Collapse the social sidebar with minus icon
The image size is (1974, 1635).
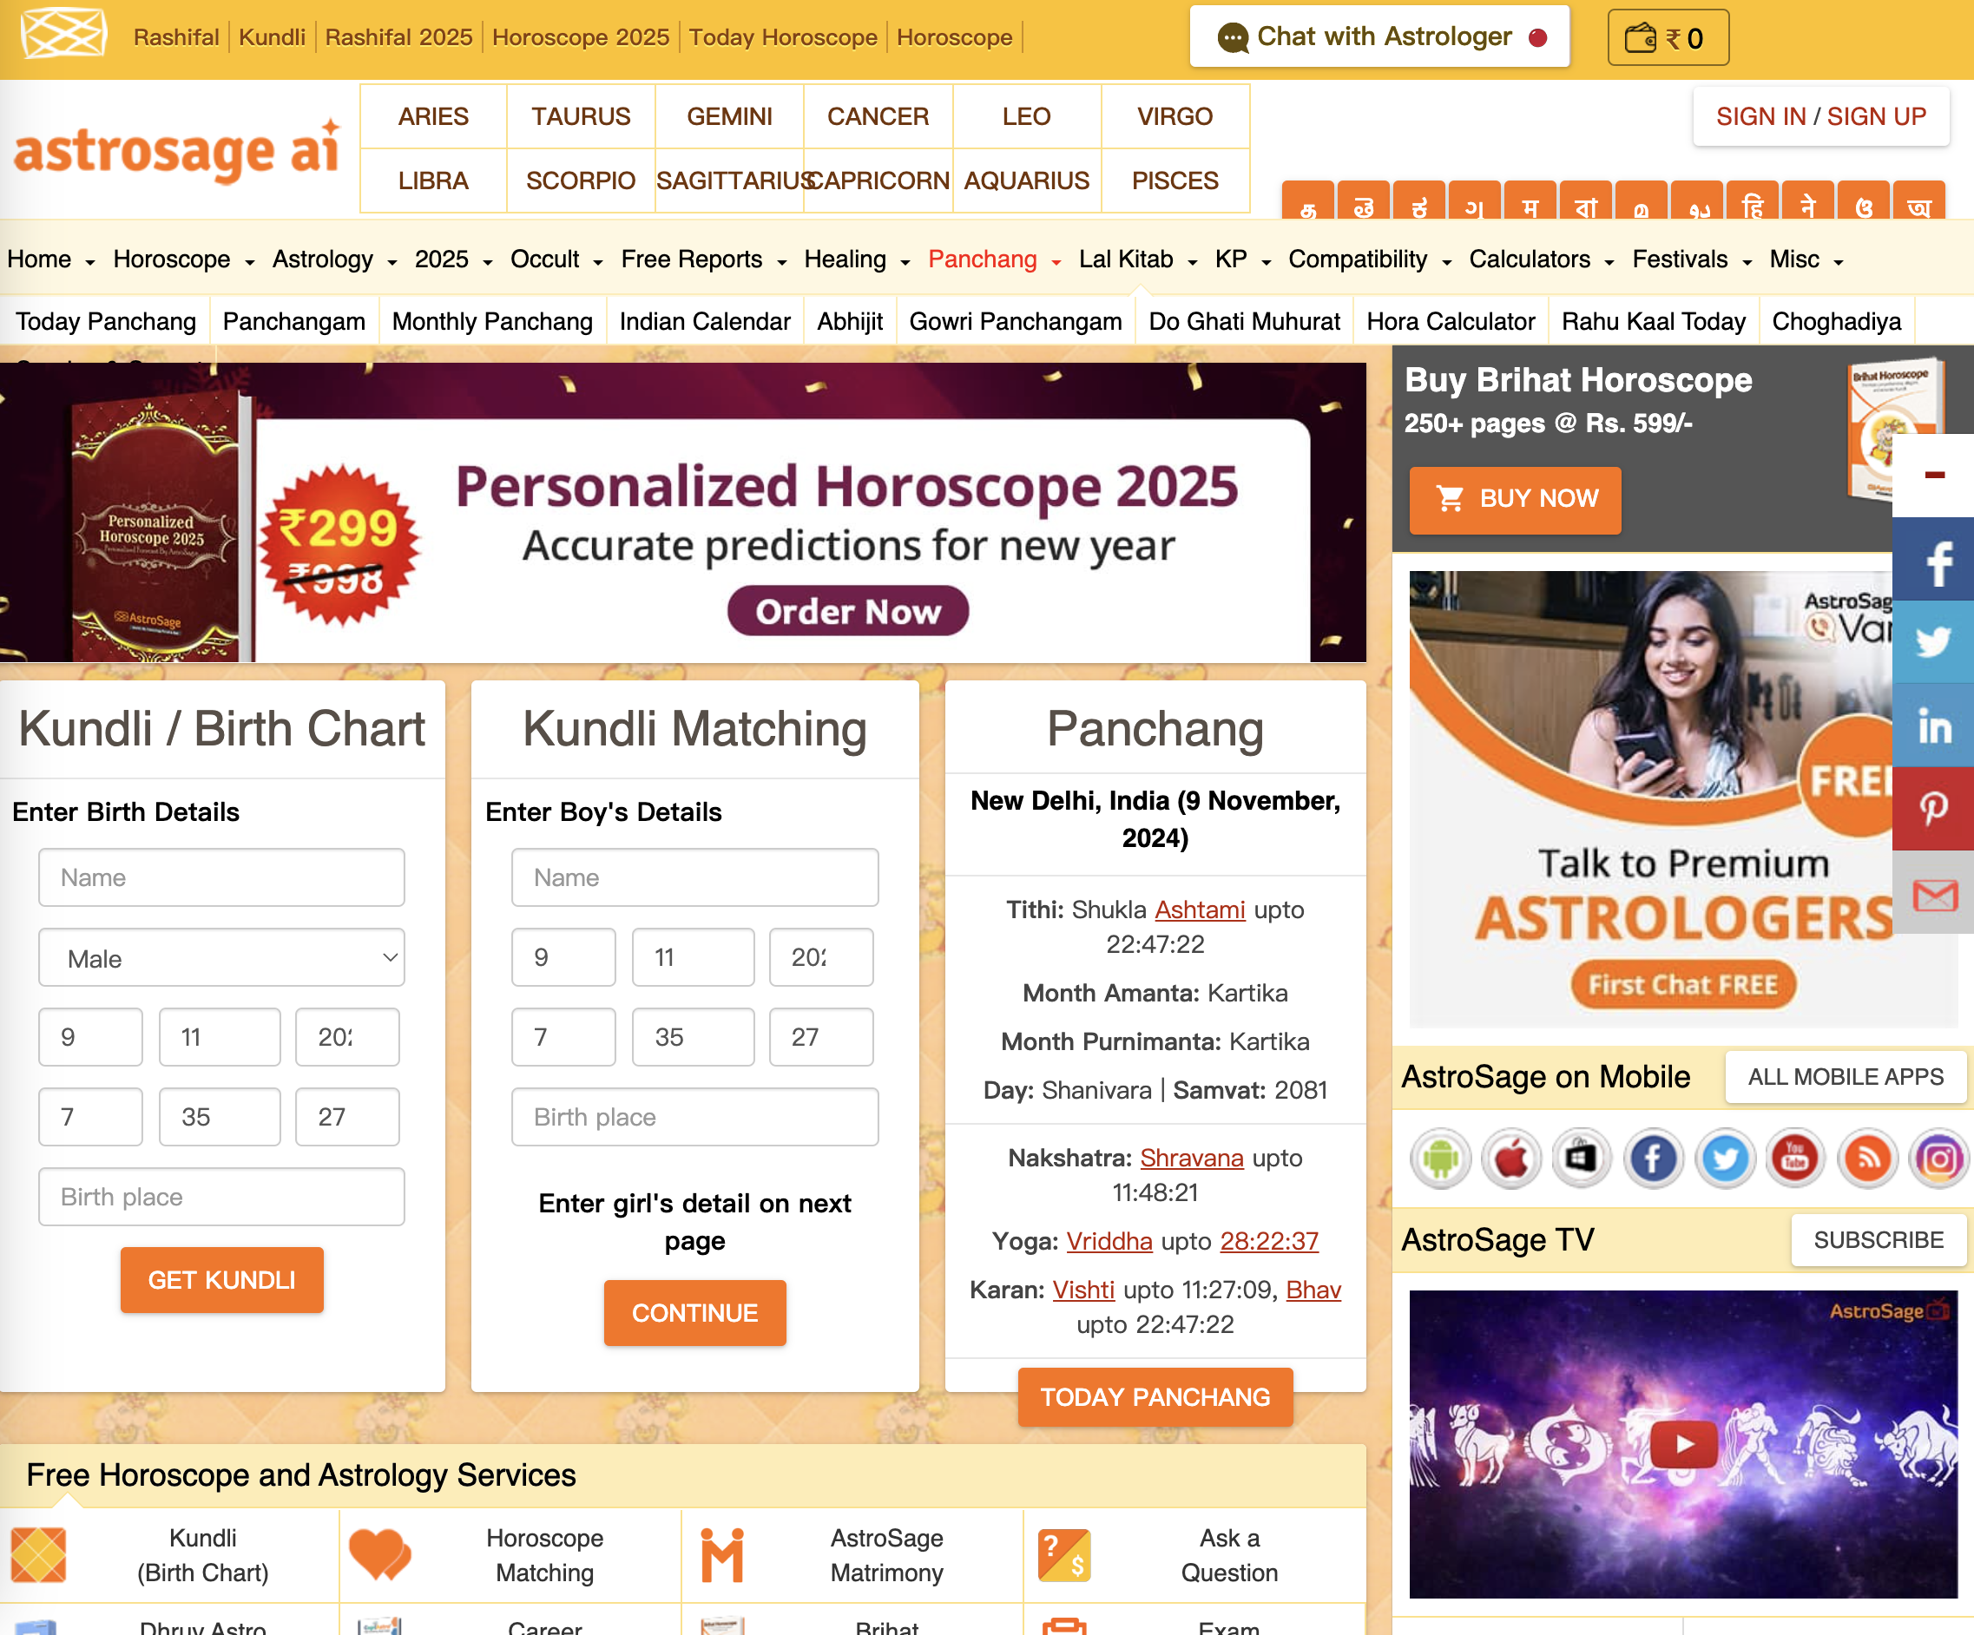click(x=1935, y=476)
